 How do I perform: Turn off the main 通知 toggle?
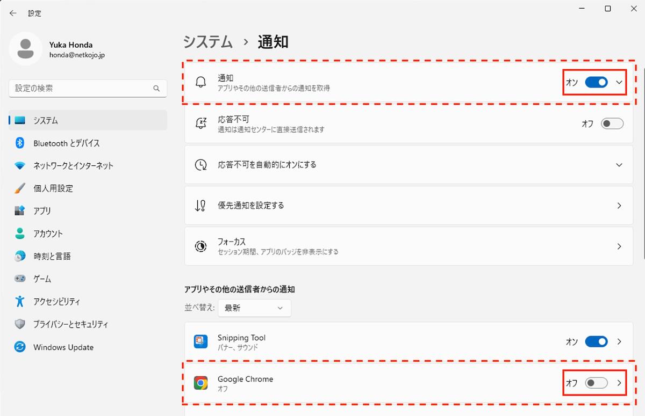(596, 82)
